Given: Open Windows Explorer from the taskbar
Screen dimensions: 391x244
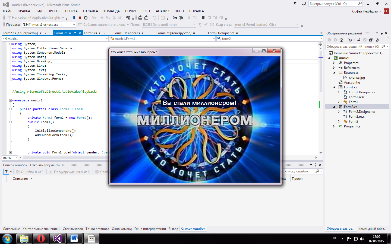Looking at the screenshot, I should click(x=24, y=239).
